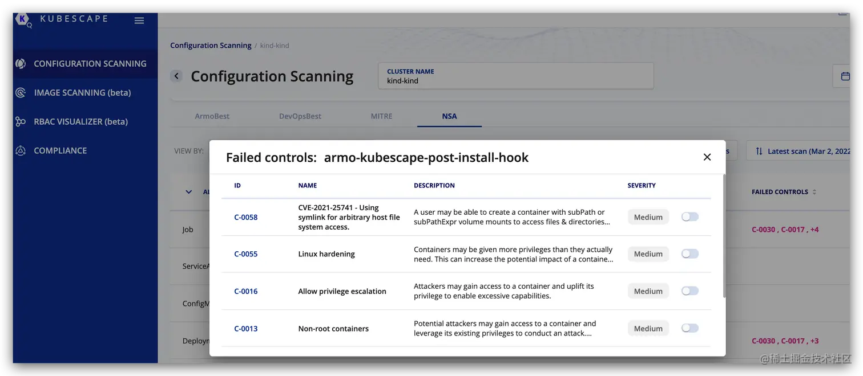Viewport: 863px width, 376px height.
Task: Click the Non-root containers control name
Action: pyautogui.click(x=333, y=329)
